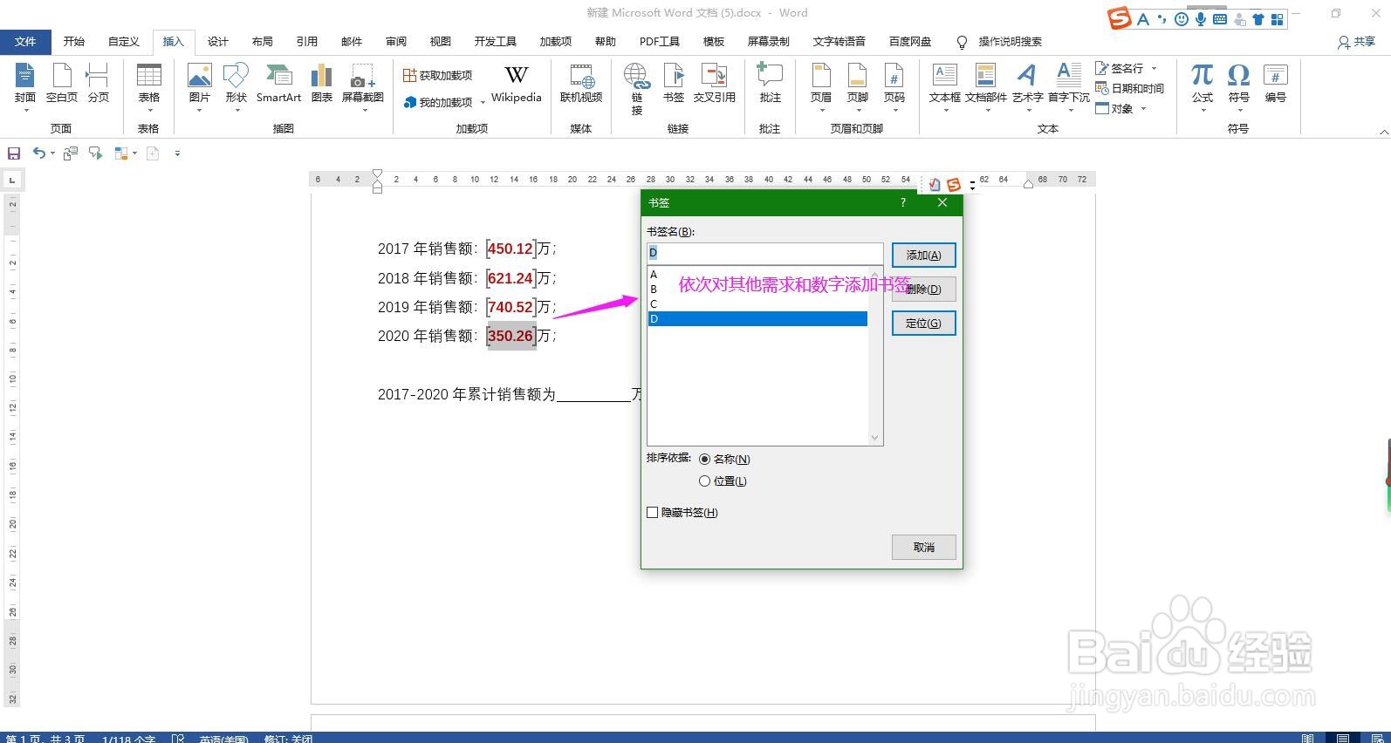Select bookmark A in the list
The image size is (1391, 743).
coord(757,275)
